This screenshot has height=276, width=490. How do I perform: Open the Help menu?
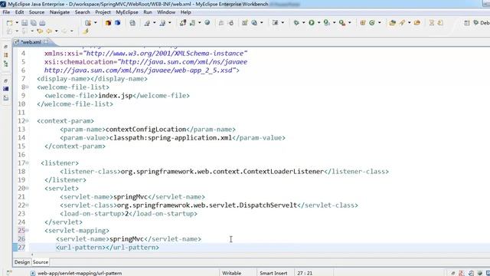click(x=185, y=12)
